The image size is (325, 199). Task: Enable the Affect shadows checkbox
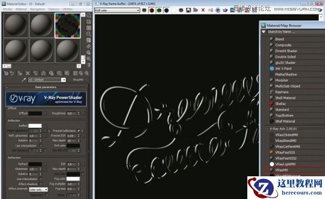pyautogui.click(x=41, y=184)
